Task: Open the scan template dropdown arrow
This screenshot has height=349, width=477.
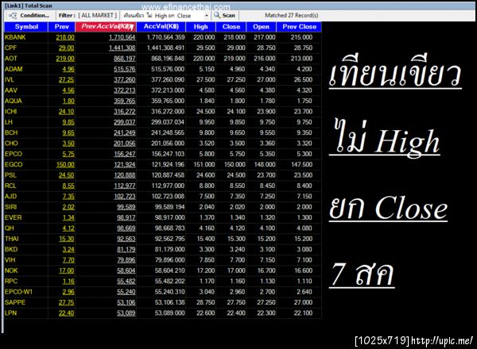Action: click(206, 16)
